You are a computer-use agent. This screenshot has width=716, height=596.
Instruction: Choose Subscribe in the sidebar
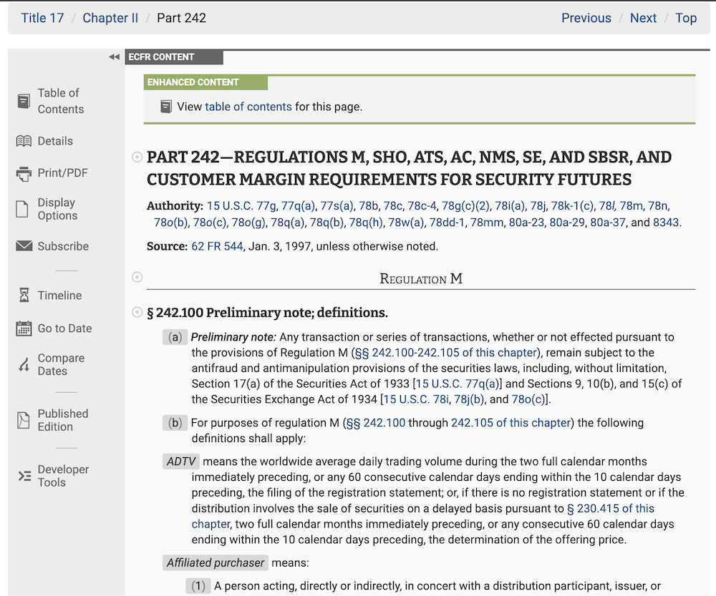coord(63,246)
